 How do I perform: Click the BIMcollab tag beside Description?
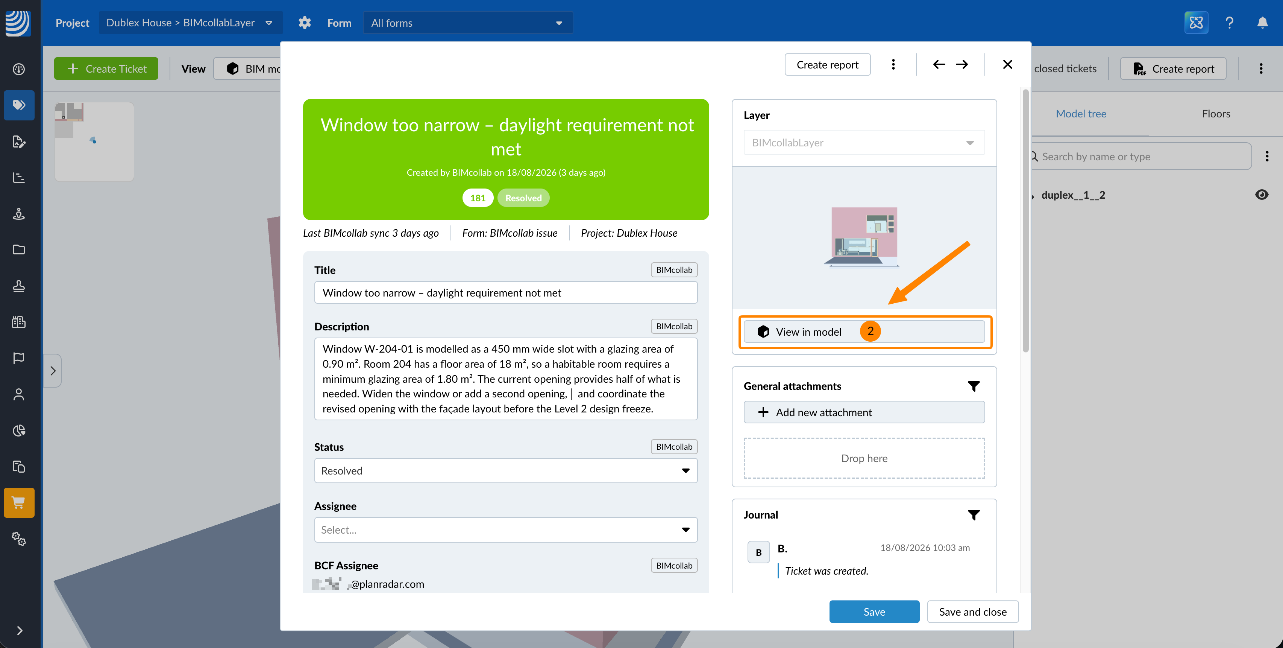pyautogui.click(x=674, y=327)
